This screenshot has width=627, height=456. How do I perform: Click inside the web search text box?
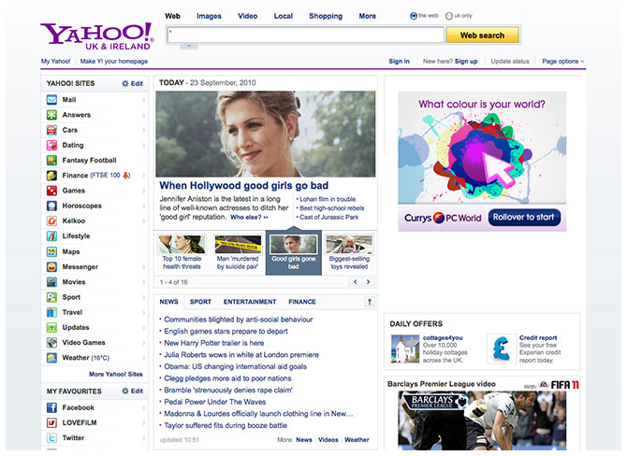pos(306,36)
